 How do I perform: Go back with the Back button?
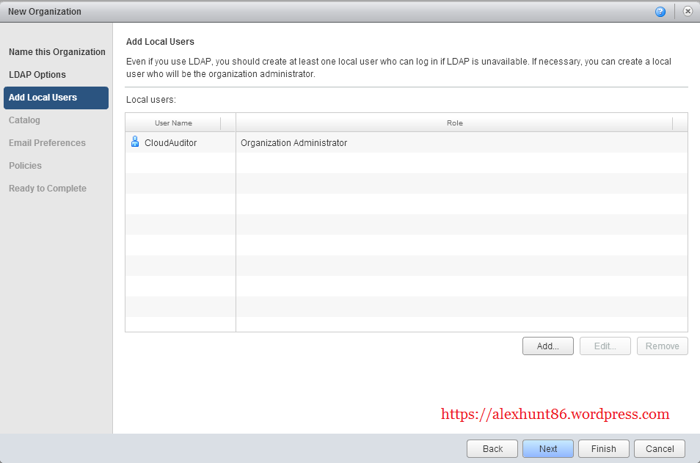click(492, 449)
